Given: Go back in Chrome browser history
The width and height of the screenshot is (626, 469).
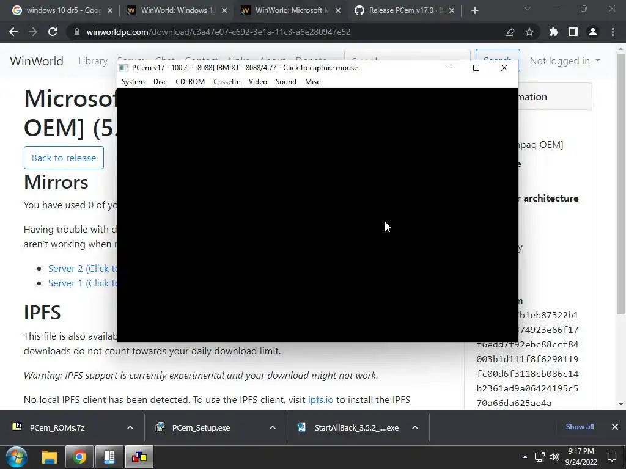Looking at the screenshot, I should pyautogui.click(x=13, y=32).
